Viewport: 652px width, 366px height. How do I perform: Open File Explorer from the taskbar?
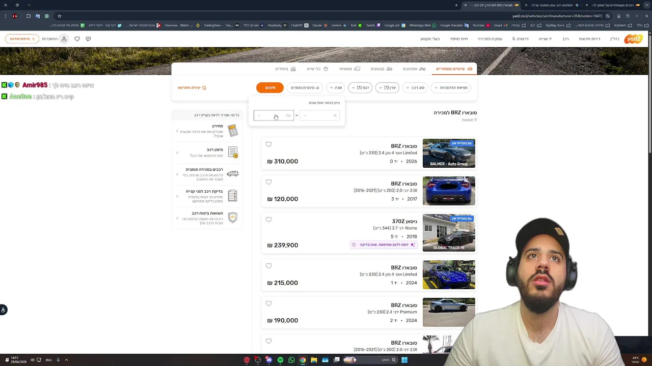(314, 360)
